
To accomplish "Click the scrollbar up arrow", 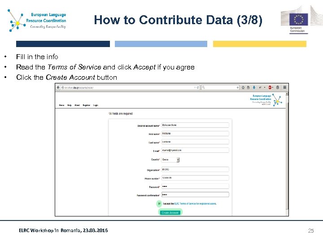I will coord(287,94).
